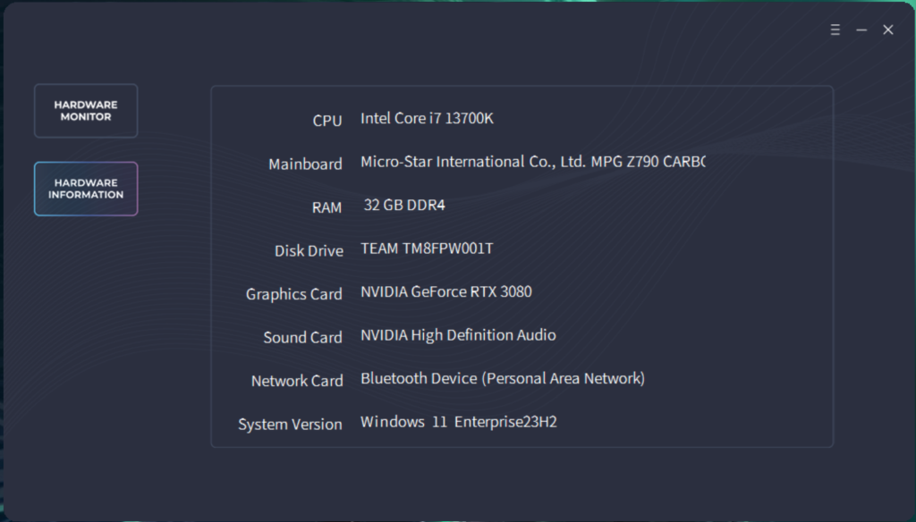This screenshot has width=916, height=522.
Task: Select the Hardware Information tab
Action: tap(86, 189)
